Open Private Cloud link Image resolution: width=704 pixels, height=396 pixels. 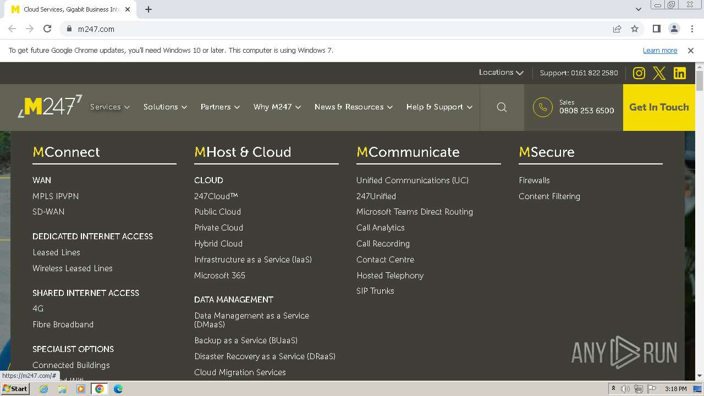[x=218, y=228]
